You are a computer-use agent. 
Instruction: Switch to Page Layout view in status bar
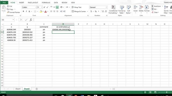coord(150,92)
